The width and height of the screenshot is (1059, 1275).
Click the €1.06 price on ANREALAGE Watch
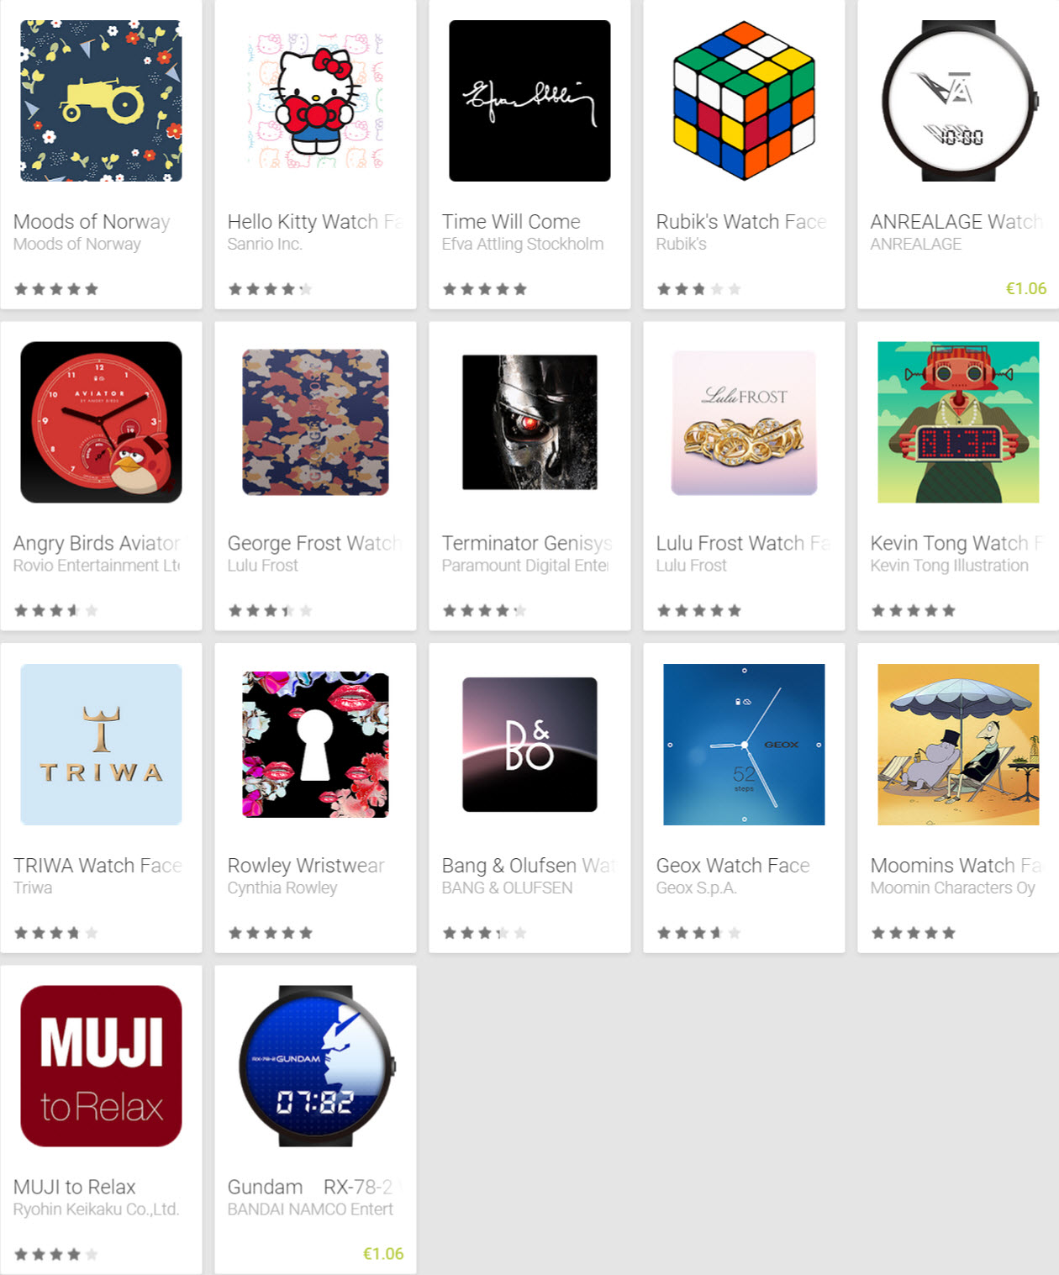point(1026,288)
